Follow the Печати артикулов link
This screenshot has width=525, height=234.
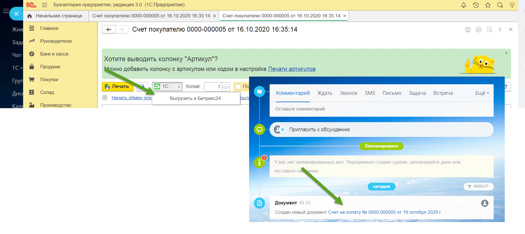tap(292, 69)
